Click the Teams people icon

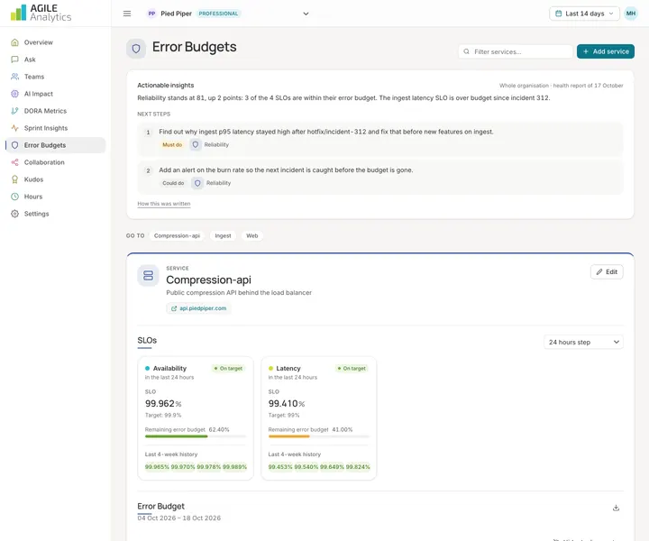click(15, 77)
